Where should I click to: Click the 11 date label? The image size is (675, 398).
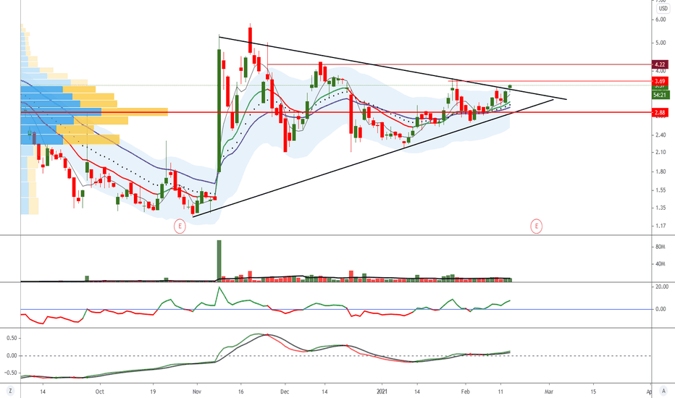point(500,391)
